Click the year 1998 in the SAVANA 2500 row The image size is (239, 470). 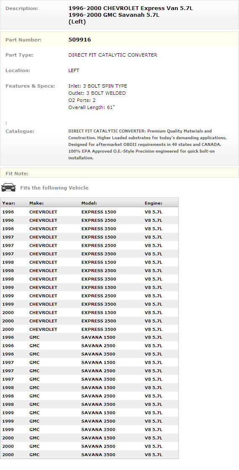coord(8,396)
